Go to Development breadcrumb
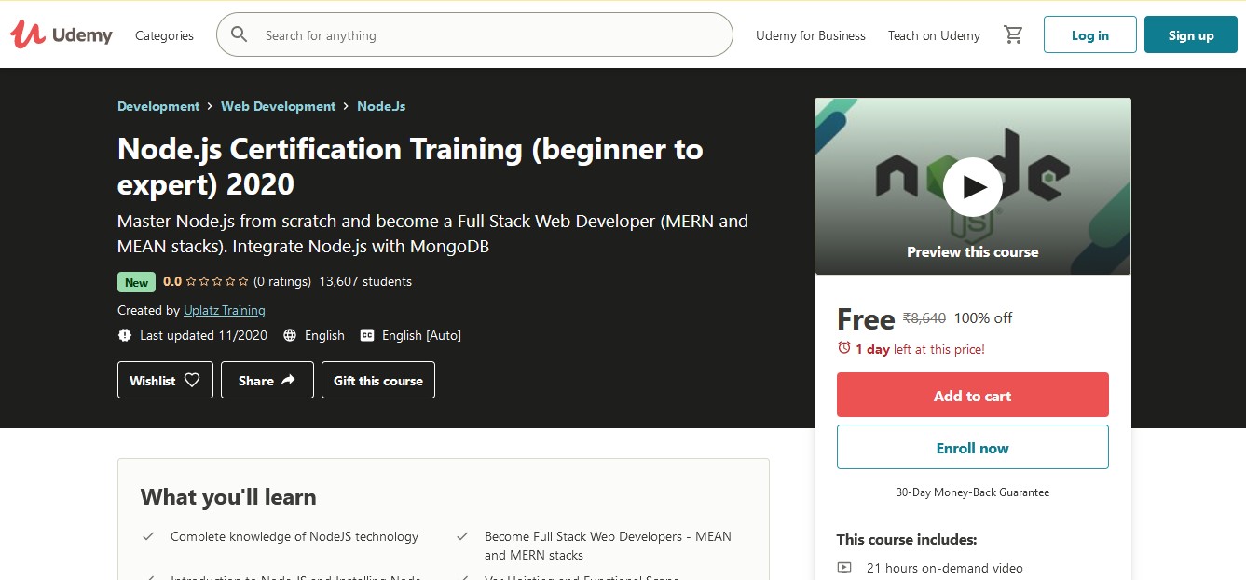The width and height of the screenshot is (1246, 580). [x=158, y=106]
